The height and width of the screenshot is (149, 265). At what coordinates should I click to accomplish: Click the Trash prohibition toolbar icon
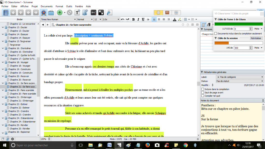[x=69, y=12]
